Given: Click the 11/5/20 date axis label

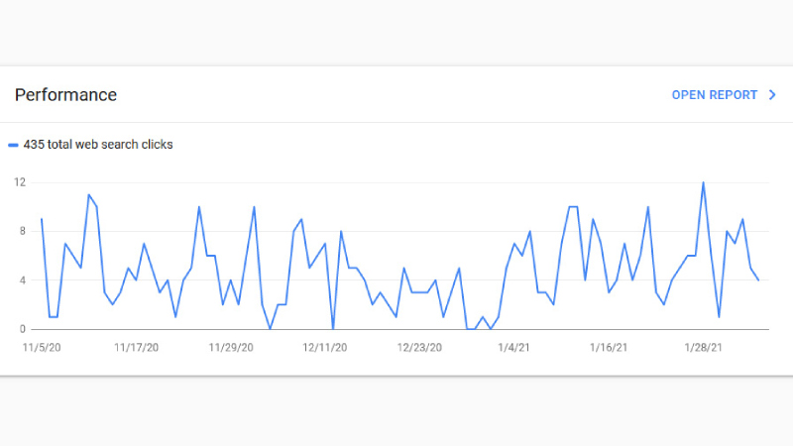Looking at the screenshot, I should coord(42,348).
